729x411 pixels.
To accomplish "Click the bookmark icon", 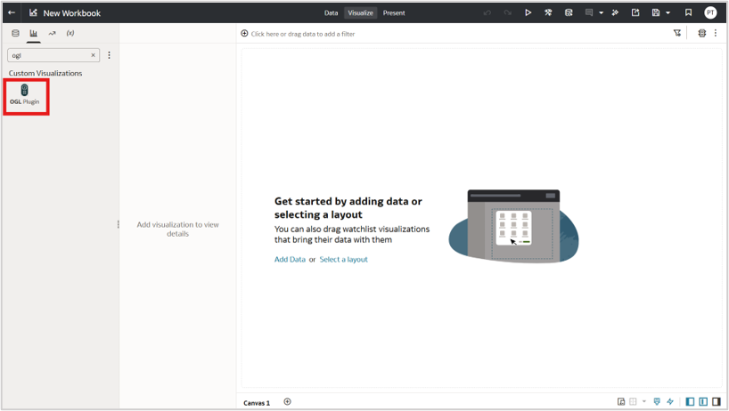I will (x=689, y=13).
